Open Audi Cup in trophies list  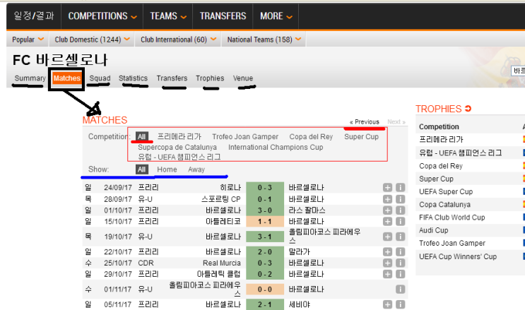coord(433,230)
